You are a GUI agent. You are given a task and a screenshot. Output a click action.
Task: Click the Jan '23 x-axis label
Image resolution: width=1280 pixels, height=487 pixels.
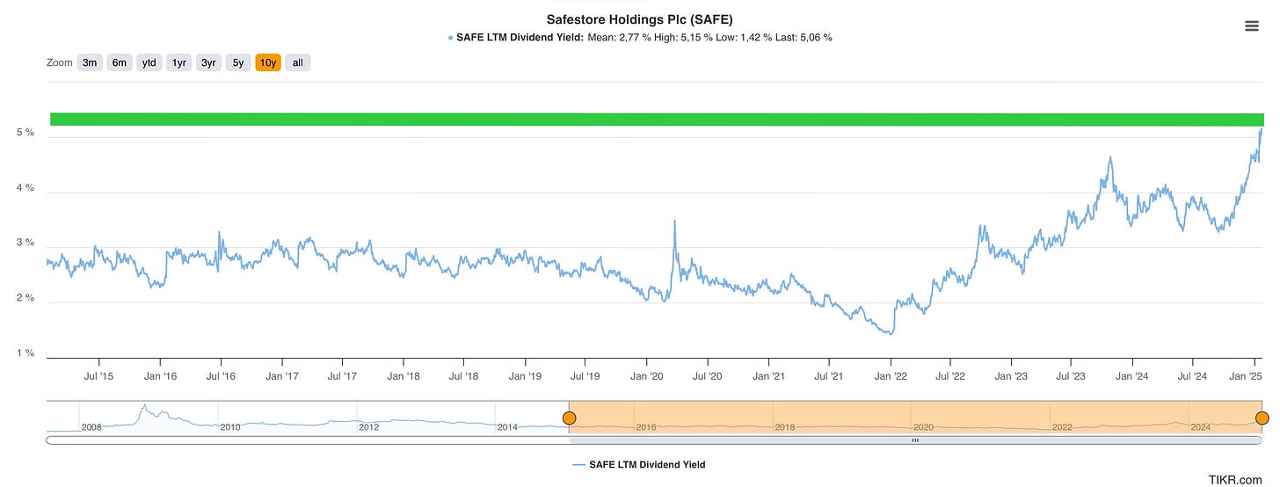tap(1011, 376)
